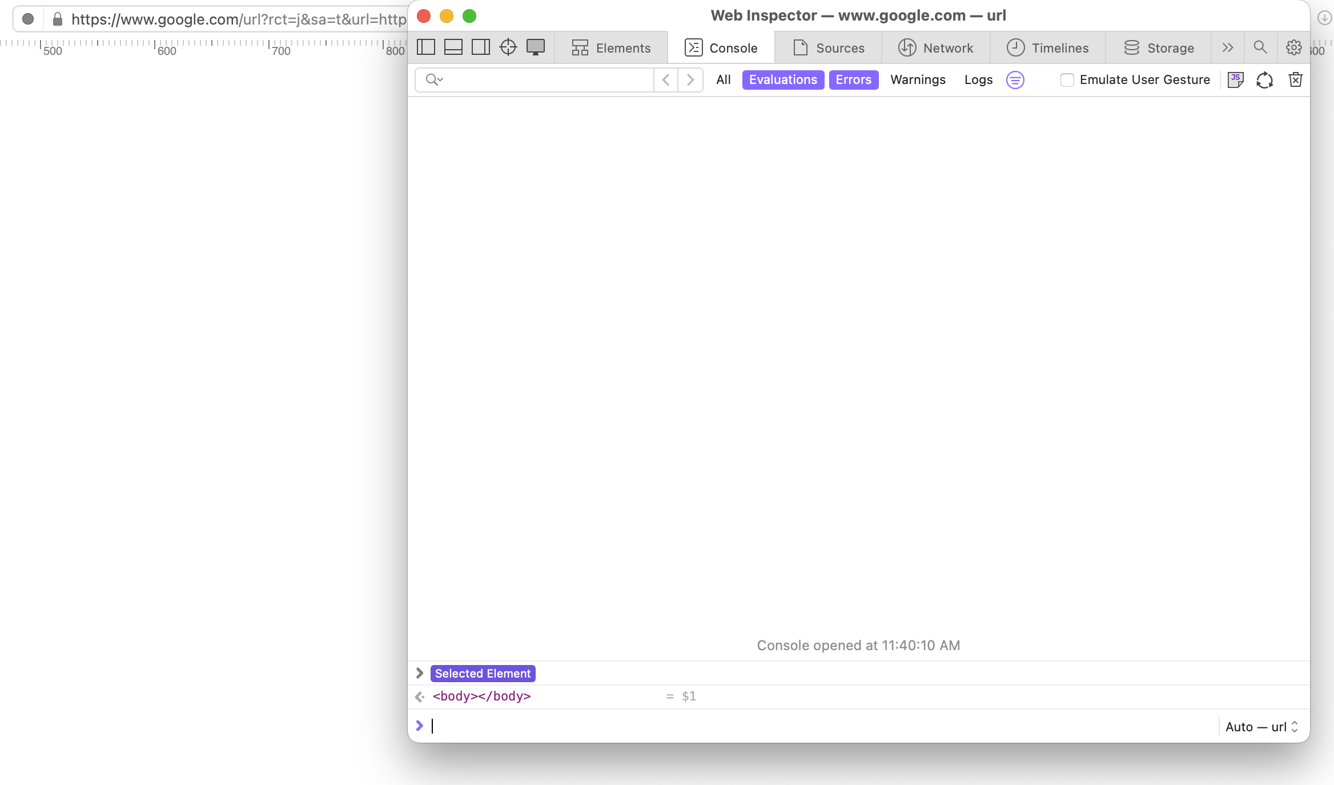Viewport: 1334px width, 785px height.
Task: Switch to the Network tab
Action: pos(935,48)
